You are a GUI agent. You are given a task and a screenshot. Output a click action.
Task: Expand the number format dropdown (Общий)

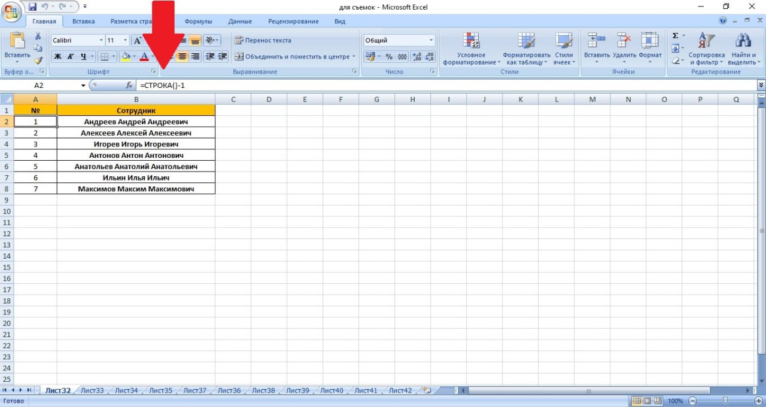431,41
